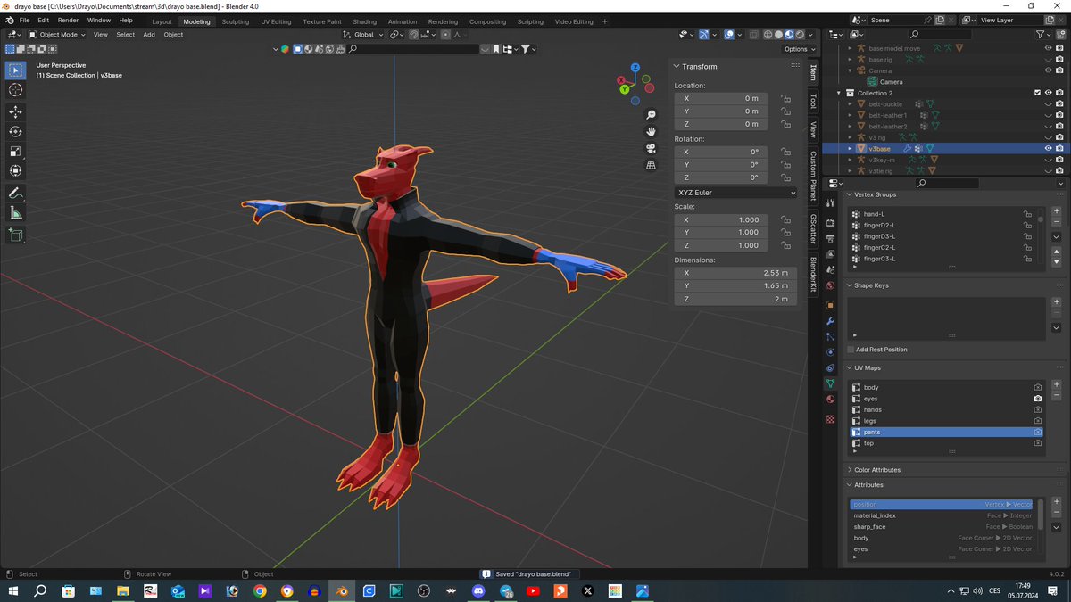
Task: Open the Tool sidebar tab
Action: (813, 102)
